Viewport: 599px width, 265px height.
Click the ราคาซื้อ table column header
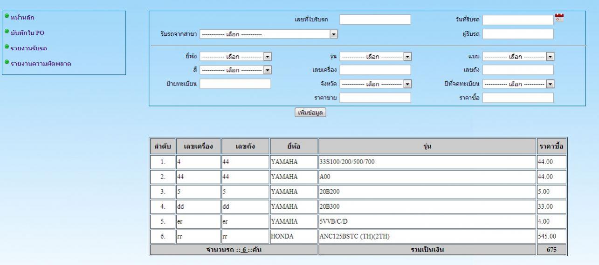pos(551,146)
